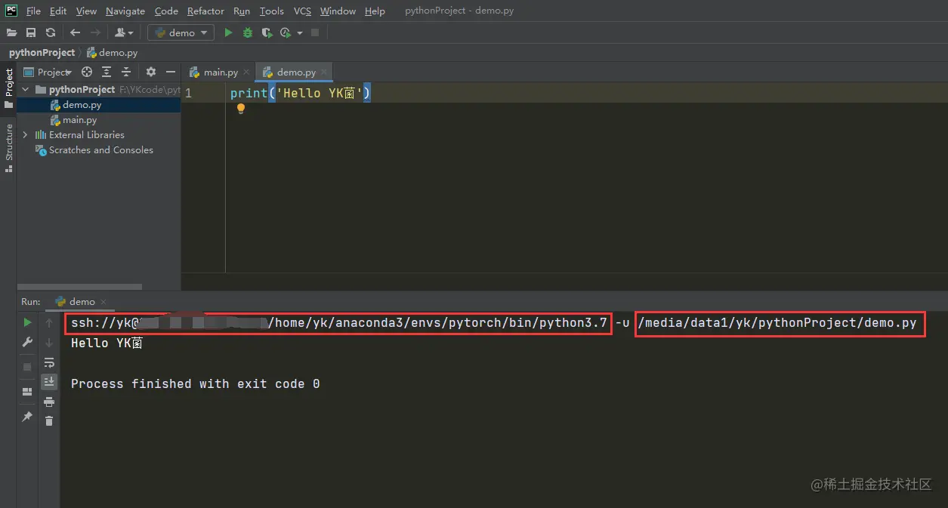Open the Refactor menu
The height and width of the screenshot is (508, 948).
point(205,11)
